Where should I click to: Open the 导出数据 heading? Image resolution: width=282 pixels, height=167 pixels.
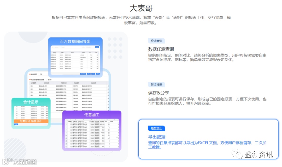[156, 137]
